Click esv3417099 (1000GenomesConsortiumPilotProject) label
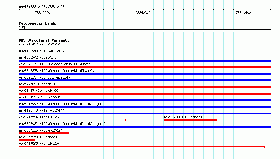Viewport: 280px width, 159px height. [x=62, y=104]
